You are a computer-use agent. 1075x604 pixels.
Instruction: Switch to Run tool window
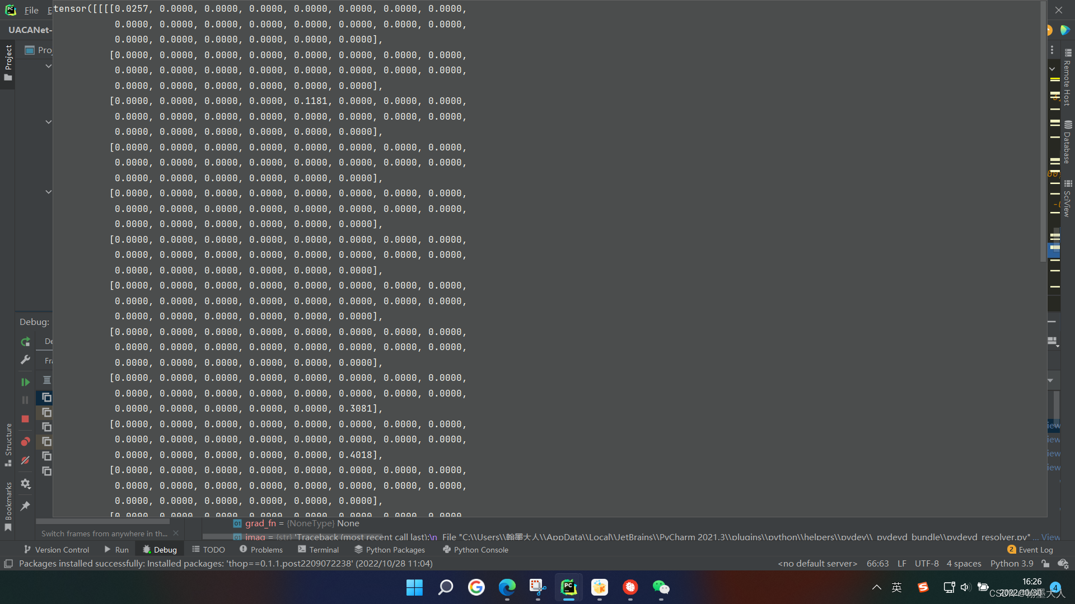[x=116, y=550]
